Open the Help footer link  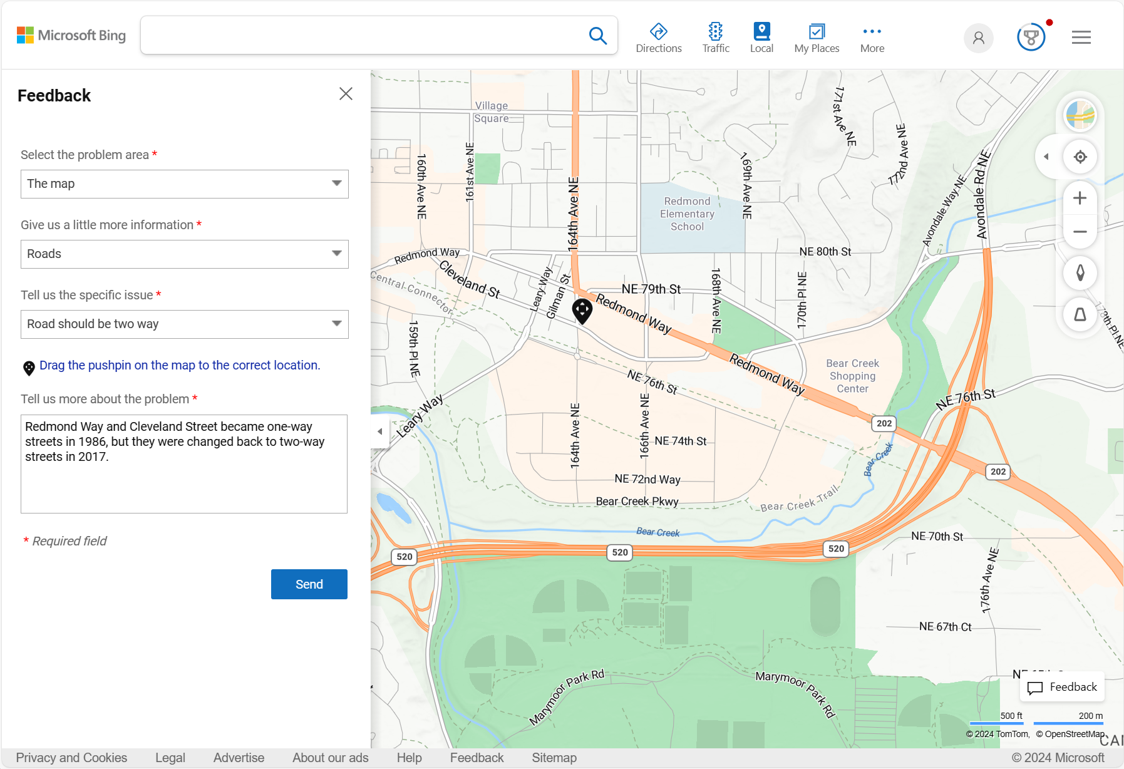(x=410, y=758)
